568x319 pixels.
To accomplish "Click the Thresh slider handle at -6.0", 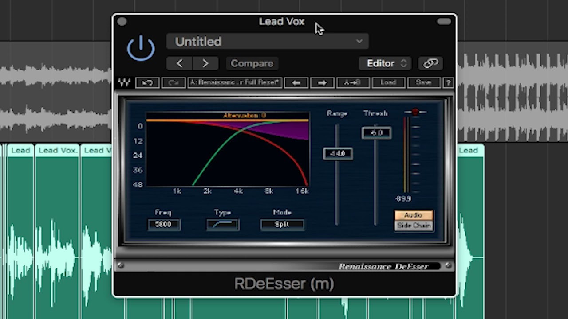I will [376, 133].
